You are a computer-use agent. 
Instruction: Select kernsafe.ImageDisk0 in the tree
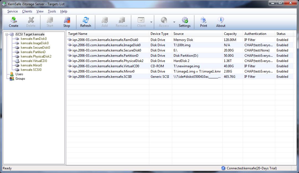coord(35,43)
